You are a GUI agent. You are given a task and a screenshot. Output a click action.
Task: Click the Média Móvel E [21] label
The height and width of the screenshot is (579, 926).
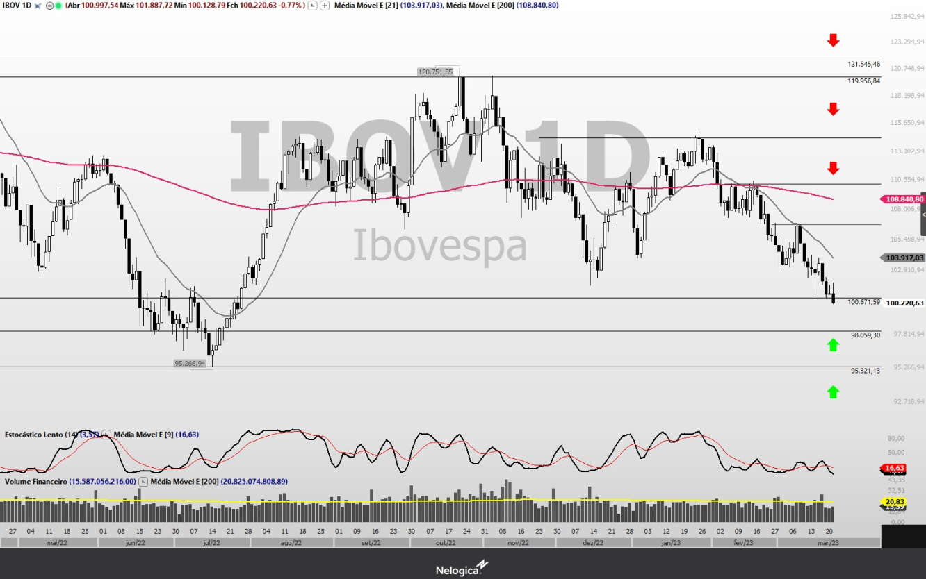366,6
